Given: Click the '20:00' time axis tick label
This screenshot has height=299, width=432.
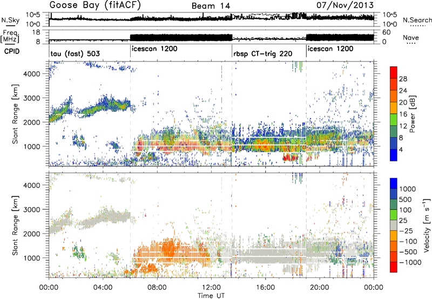Looking at the screenshot, I should click(x=319, y=288).
